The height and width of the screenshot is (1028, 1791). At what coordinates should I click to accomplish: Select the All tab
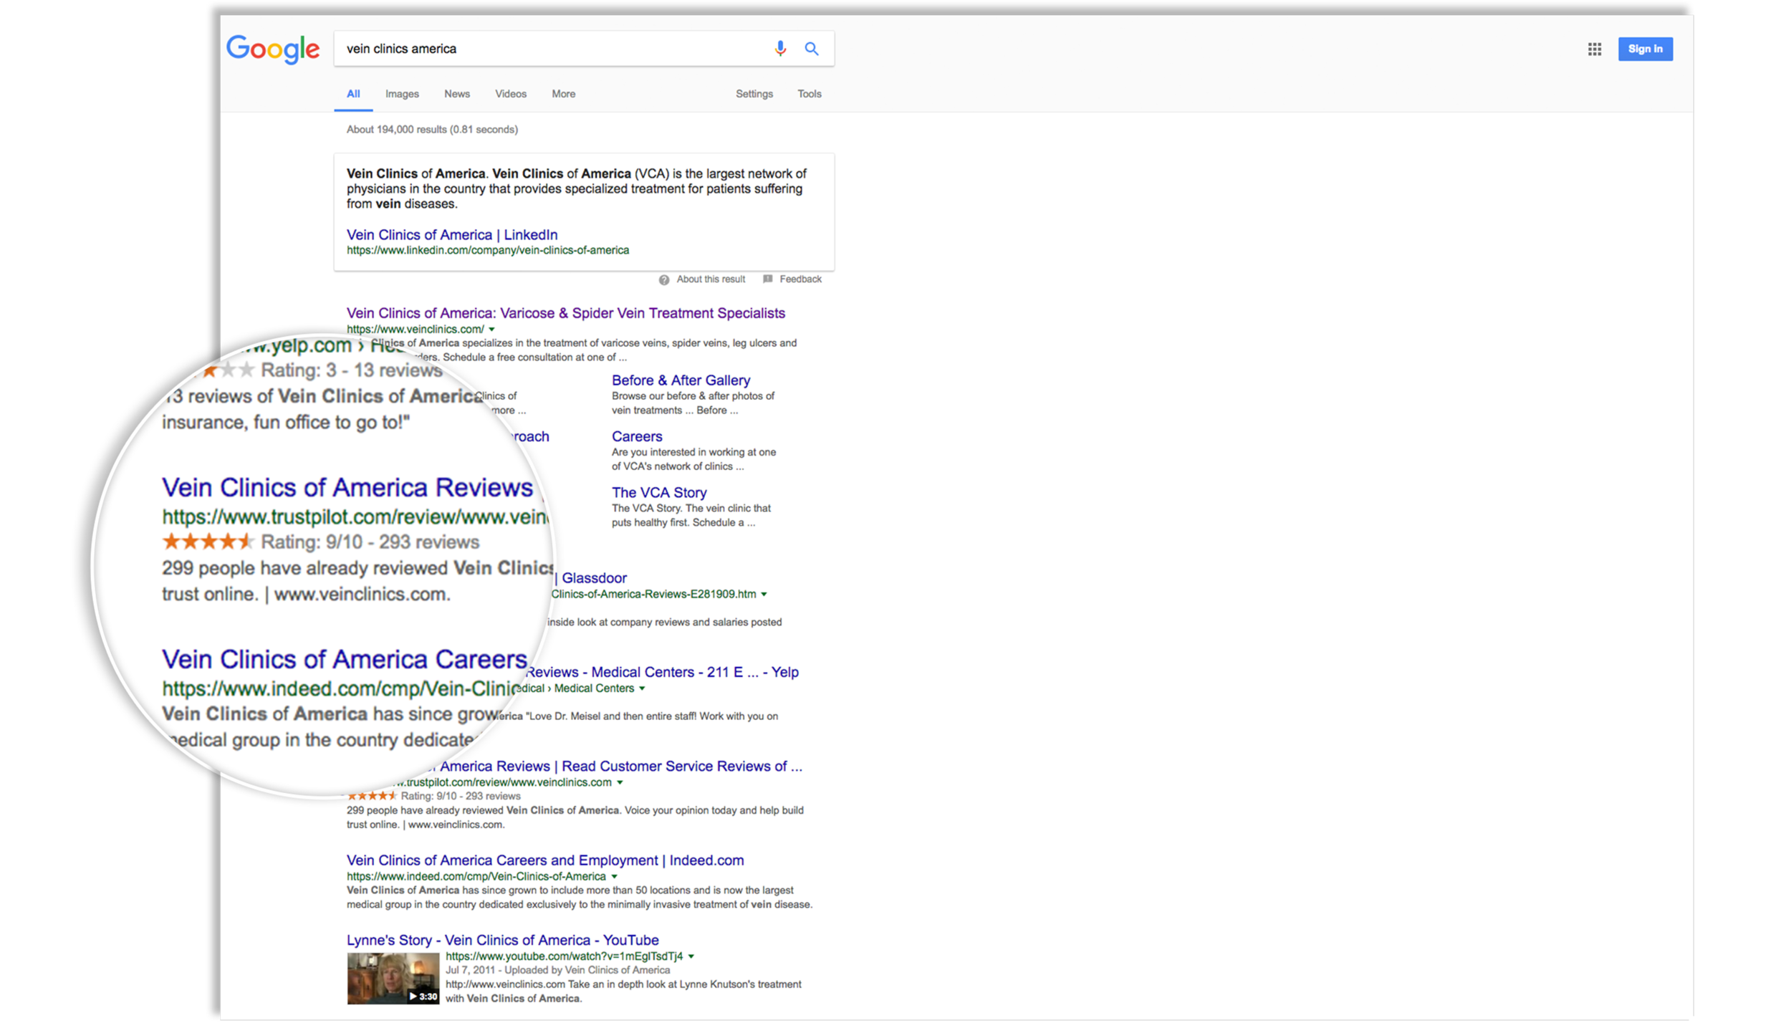point(353,94)
